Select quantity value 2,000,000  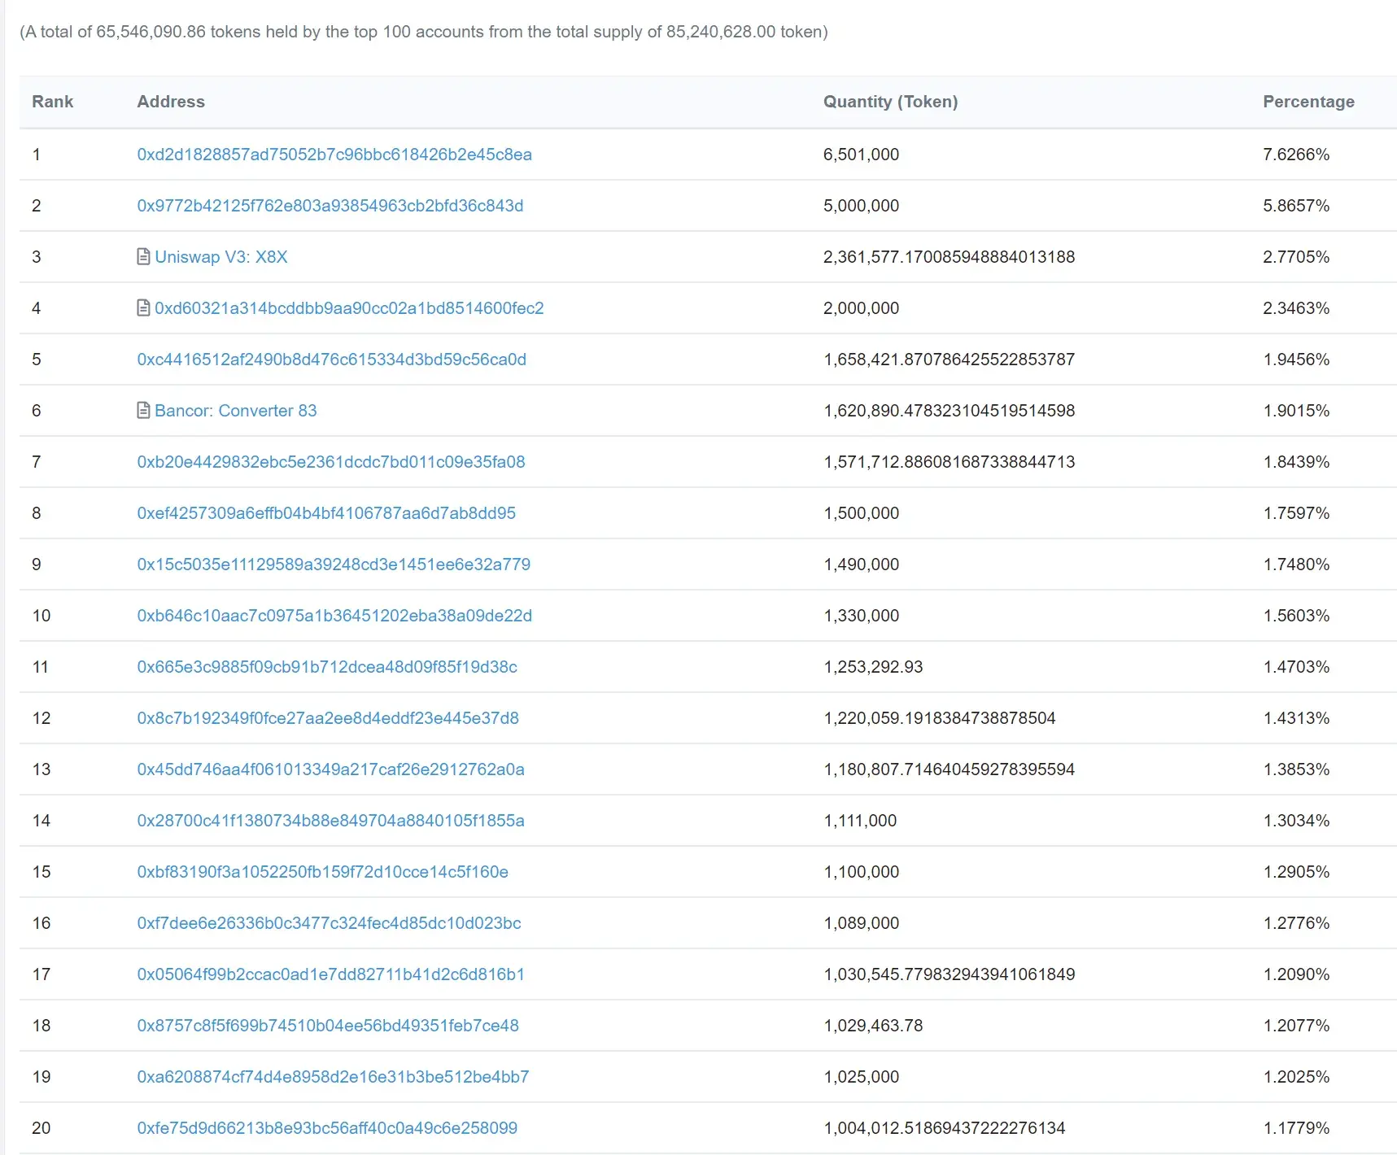coord(862,308)
